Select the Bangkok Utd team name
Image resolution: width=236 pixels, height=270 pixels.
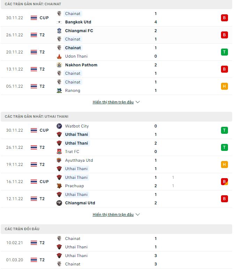pyautogui.click(x=78, y=22)
